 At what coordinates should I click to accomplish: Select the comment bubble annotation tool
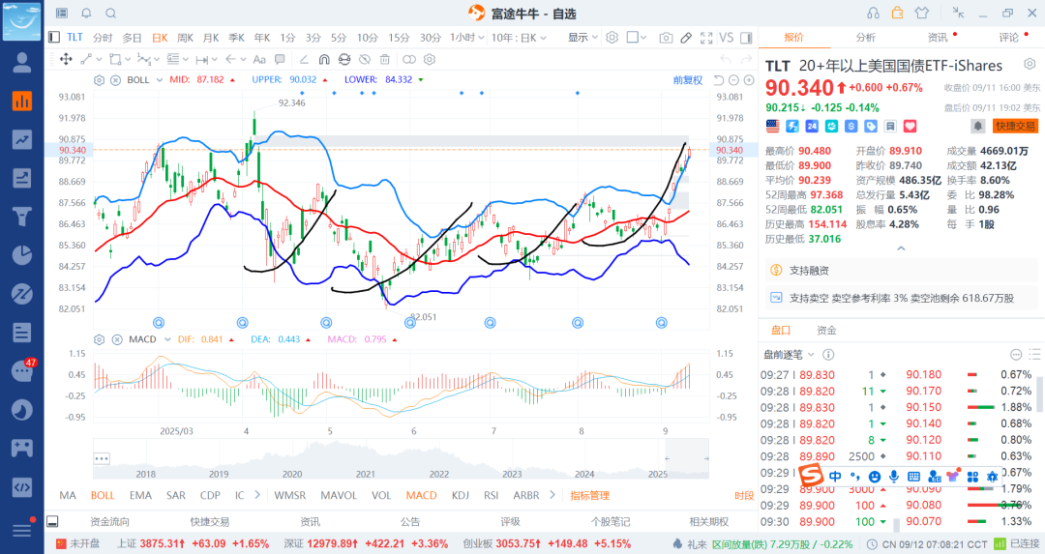coord(280,59)
